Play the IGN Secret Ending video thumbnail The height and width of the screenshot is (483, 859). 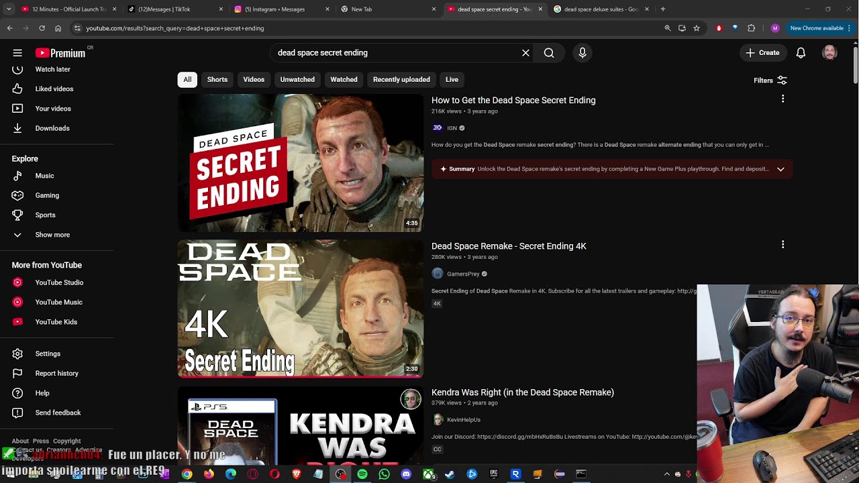tap(301, 163)
